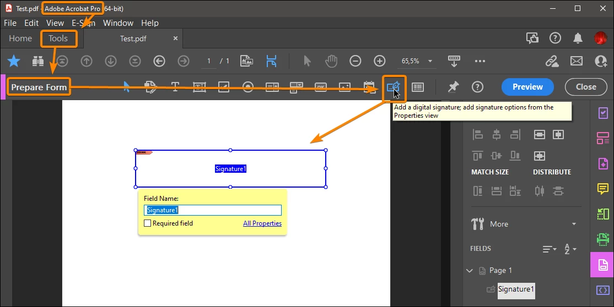Open the help question mark in header
The image size is (614, 307).
click(555, 38)
